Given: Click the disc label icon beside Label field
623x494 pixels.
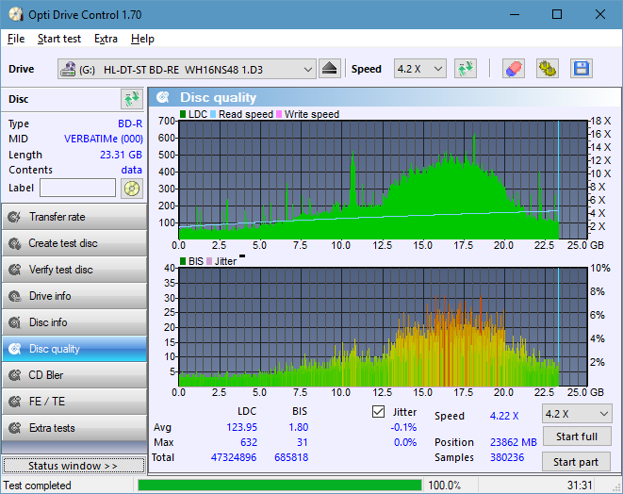Looking at the screenshot, I should click(x=132, y=189).
